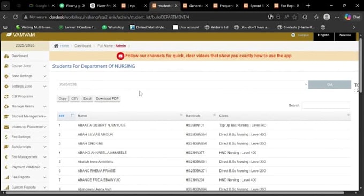Switch to the Generate browser tab
The width and height of the screenshot is (364, 196).
click(x=195, y=6)
